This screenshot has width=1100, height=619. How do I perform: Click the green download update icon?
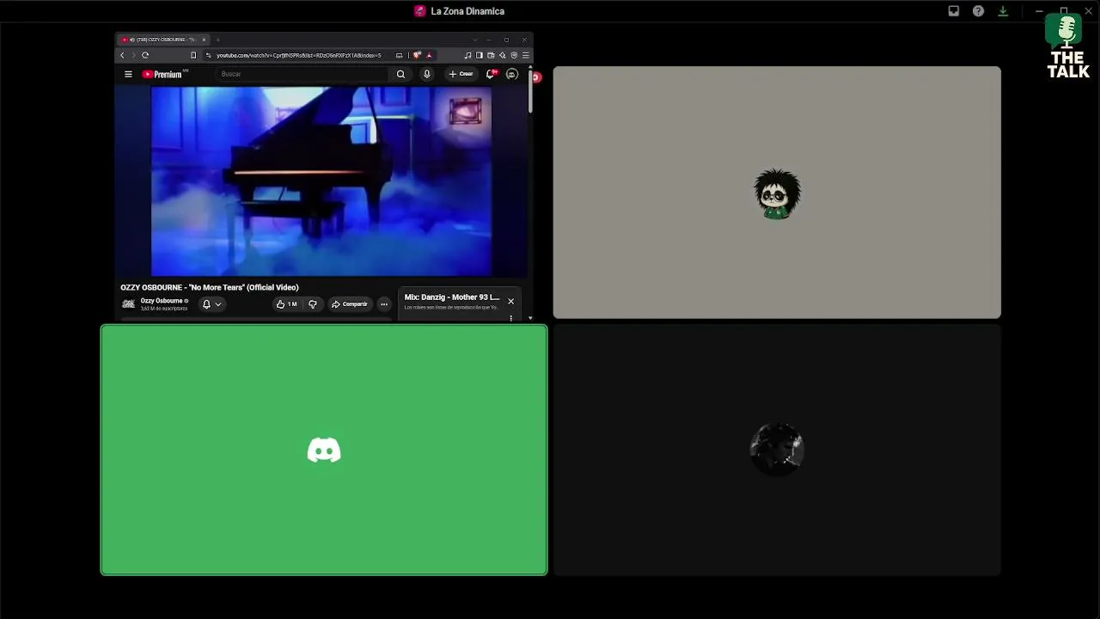coord(1003,11)
